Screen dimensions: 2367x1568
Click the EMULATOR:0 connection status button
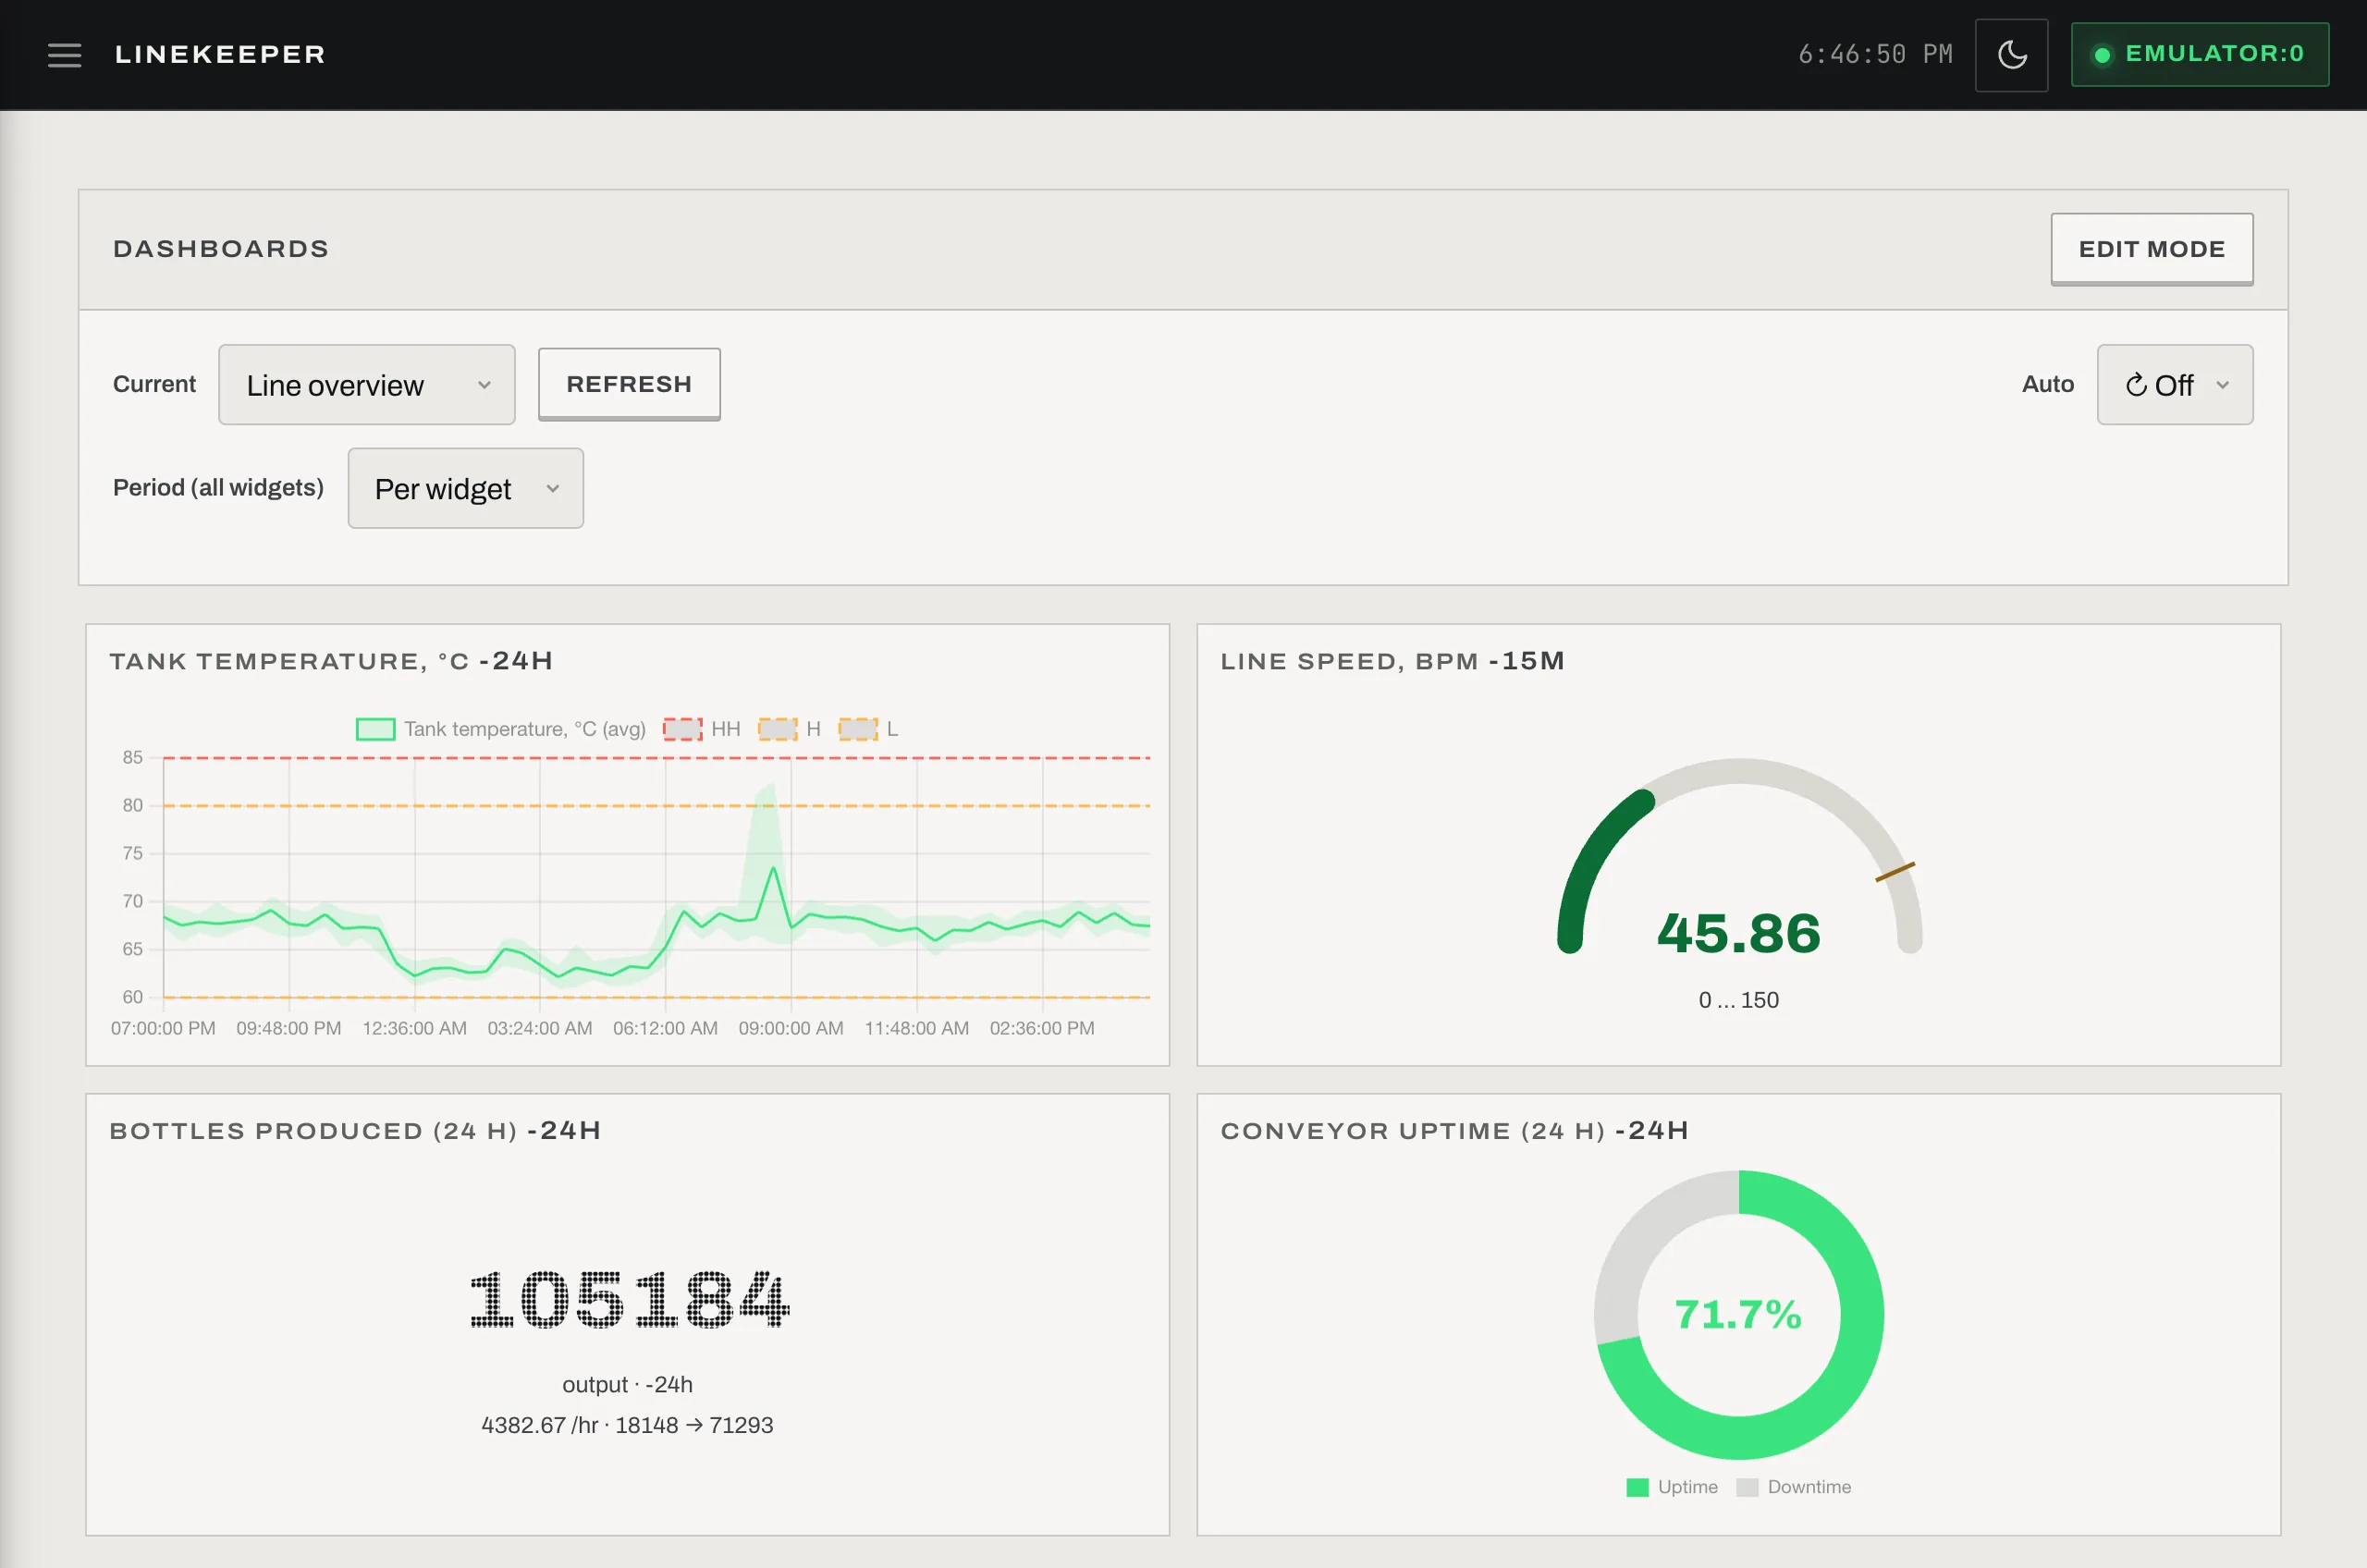[2199, 54]
